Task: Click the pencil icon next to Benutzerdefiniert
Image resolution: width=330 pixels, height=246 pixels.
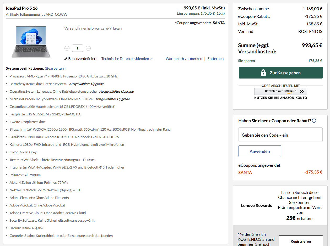Action: point(66,59)
